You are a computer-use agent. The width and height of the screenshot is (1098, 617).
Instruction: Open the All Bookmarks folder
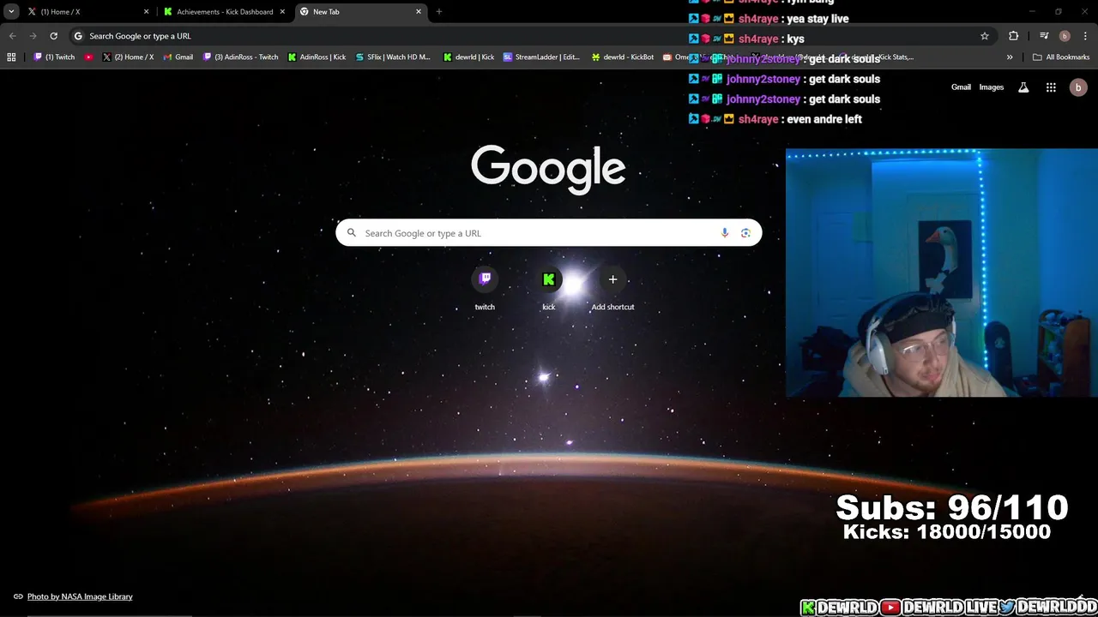[1061, 57]
